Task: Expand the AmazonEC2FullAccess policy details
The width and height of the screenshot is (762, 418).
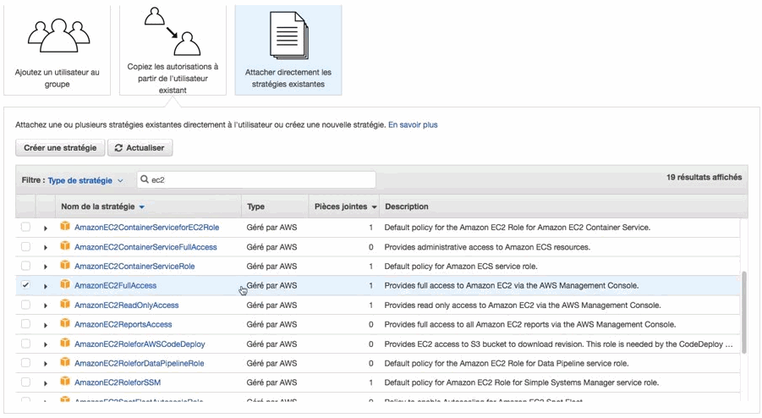Action: pos(45,286)
